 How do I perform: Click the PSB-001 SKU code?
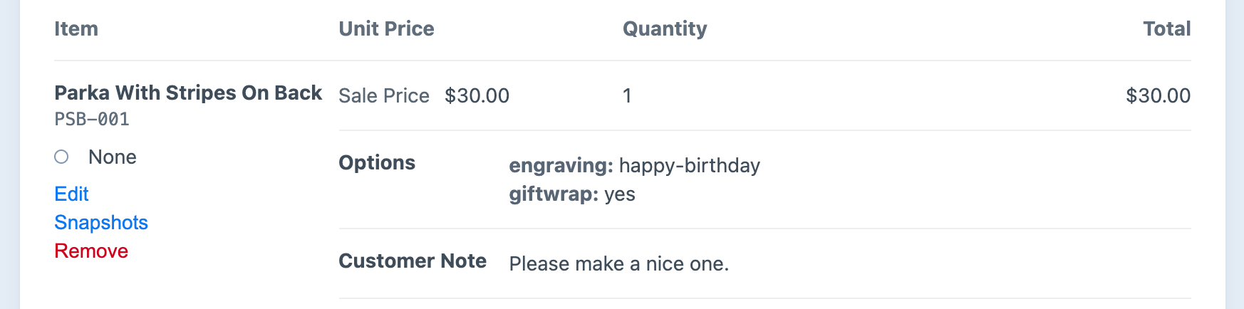[92, 119]
